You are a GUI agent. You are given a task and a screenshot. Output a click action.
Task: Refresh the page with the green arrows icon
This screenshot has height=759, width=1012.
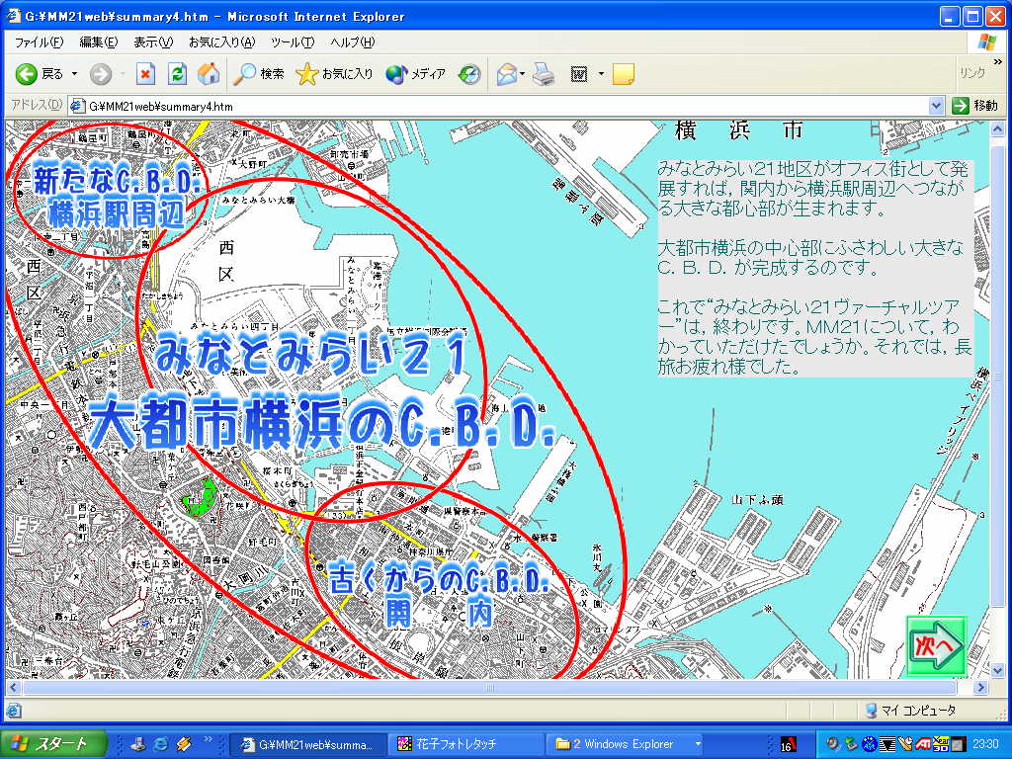coord(177,74)
